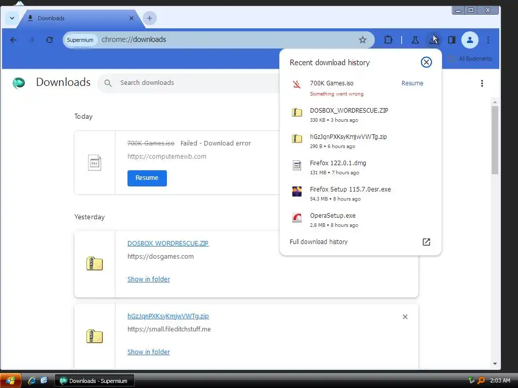Reload the downloads page
The width and height of the screenshot is (518, 388).
[50, 40]
